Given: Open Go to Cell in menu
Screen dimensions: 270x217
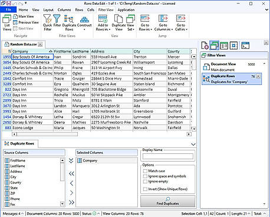Looking at the screenshot, I should pyautogui.click(x=181, y=23).
